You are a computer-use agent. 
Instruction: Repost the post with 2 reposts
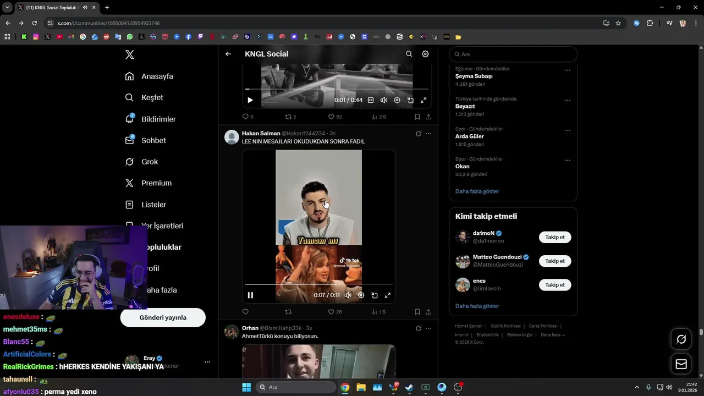coord(290,117)
